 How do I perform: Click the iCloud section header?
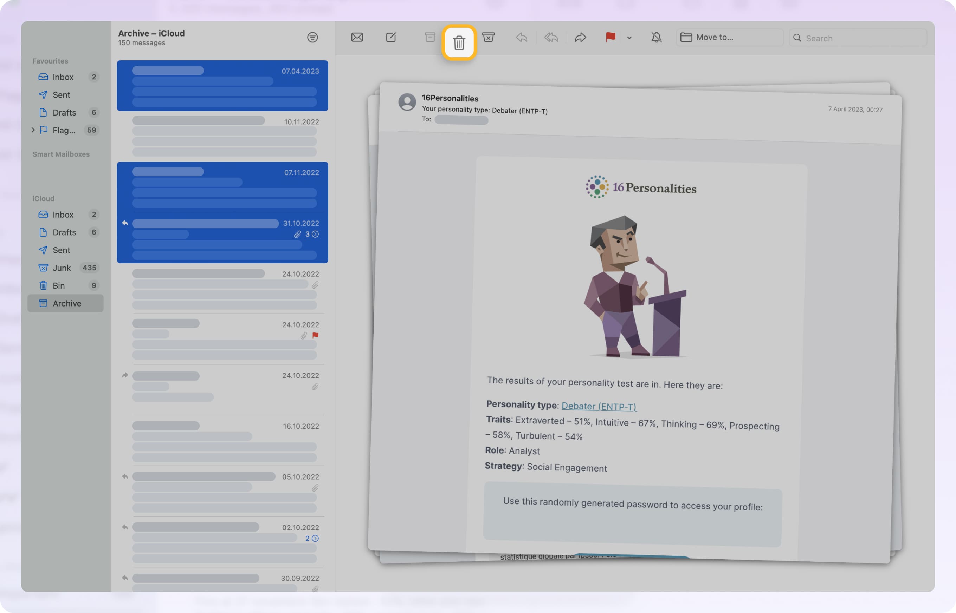43,198
